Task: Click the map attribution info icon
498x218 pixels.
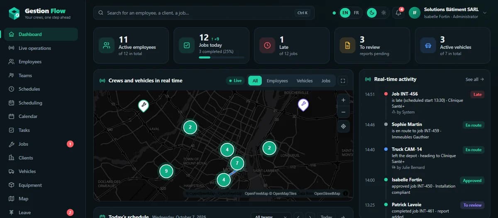Action: pyautogui.click(x=345, y=194)
